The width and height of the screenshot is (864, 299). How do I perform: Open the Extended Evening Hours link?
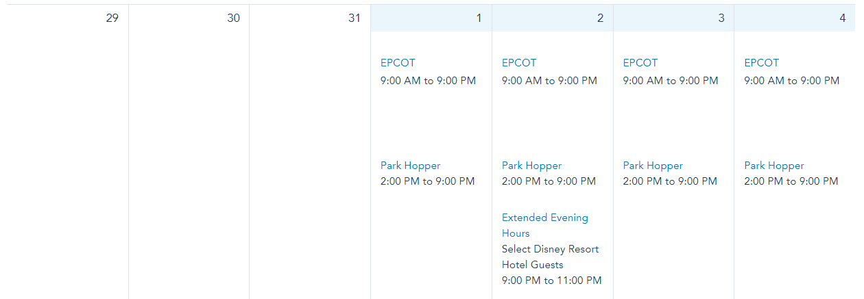[x=544, y=225]
